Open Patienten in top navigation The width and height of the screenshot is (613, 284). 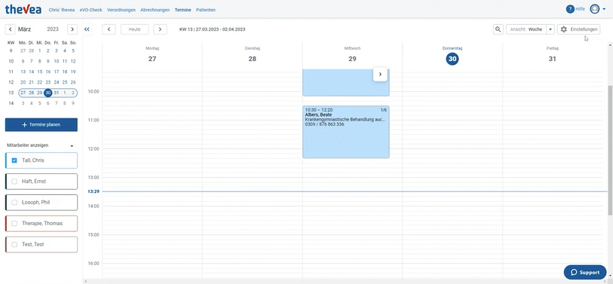206,10
